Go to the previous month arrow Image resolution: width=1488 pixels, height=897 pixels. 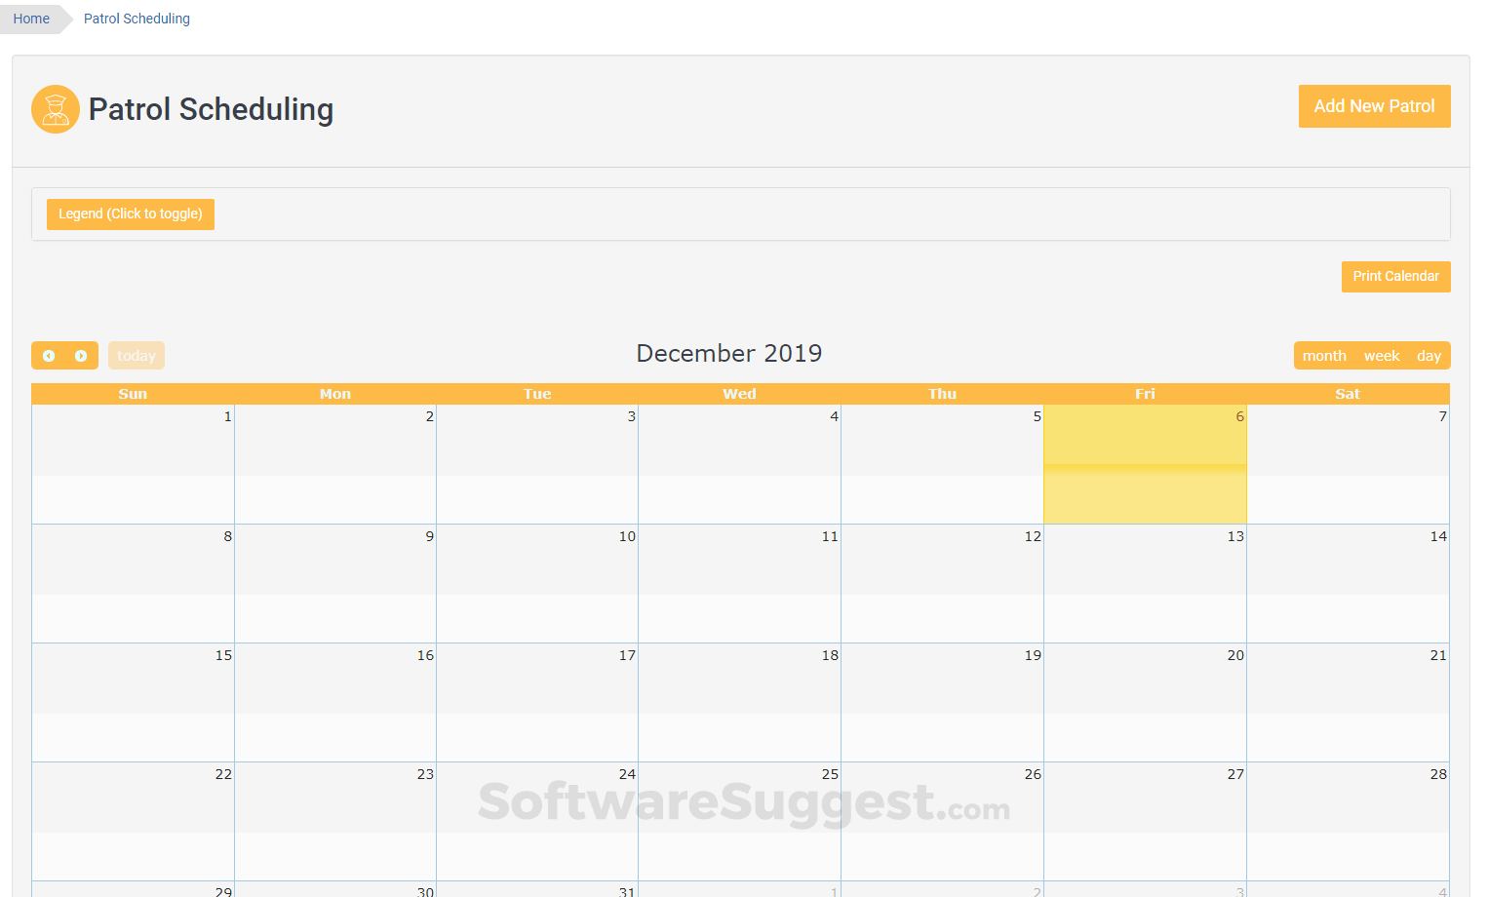[49, 356]
